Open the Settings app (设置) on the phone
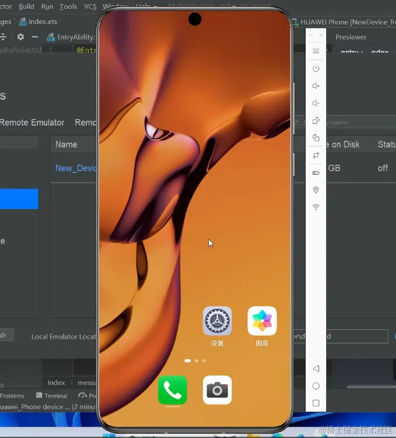The image size is (396, 438). click(x=217, y=321)
